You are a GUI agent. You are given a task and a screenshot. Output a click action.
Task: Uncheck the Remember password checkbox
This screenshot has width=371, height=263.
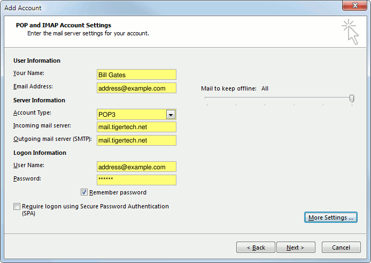point(84,192)
